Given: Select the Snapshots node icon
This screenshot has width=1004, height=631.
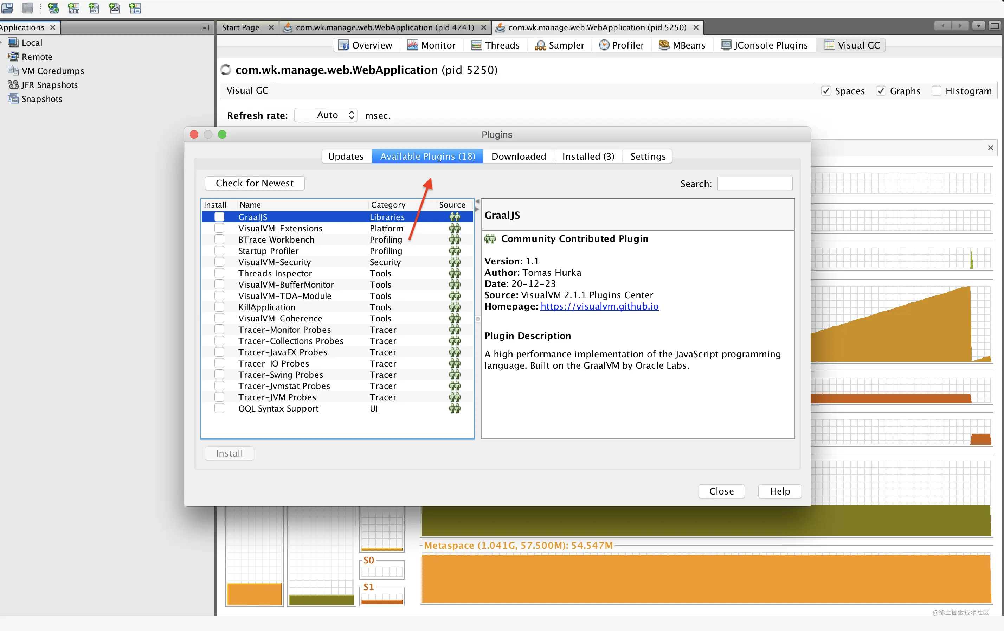Looking at the screenshot, I should coord(13,99).
